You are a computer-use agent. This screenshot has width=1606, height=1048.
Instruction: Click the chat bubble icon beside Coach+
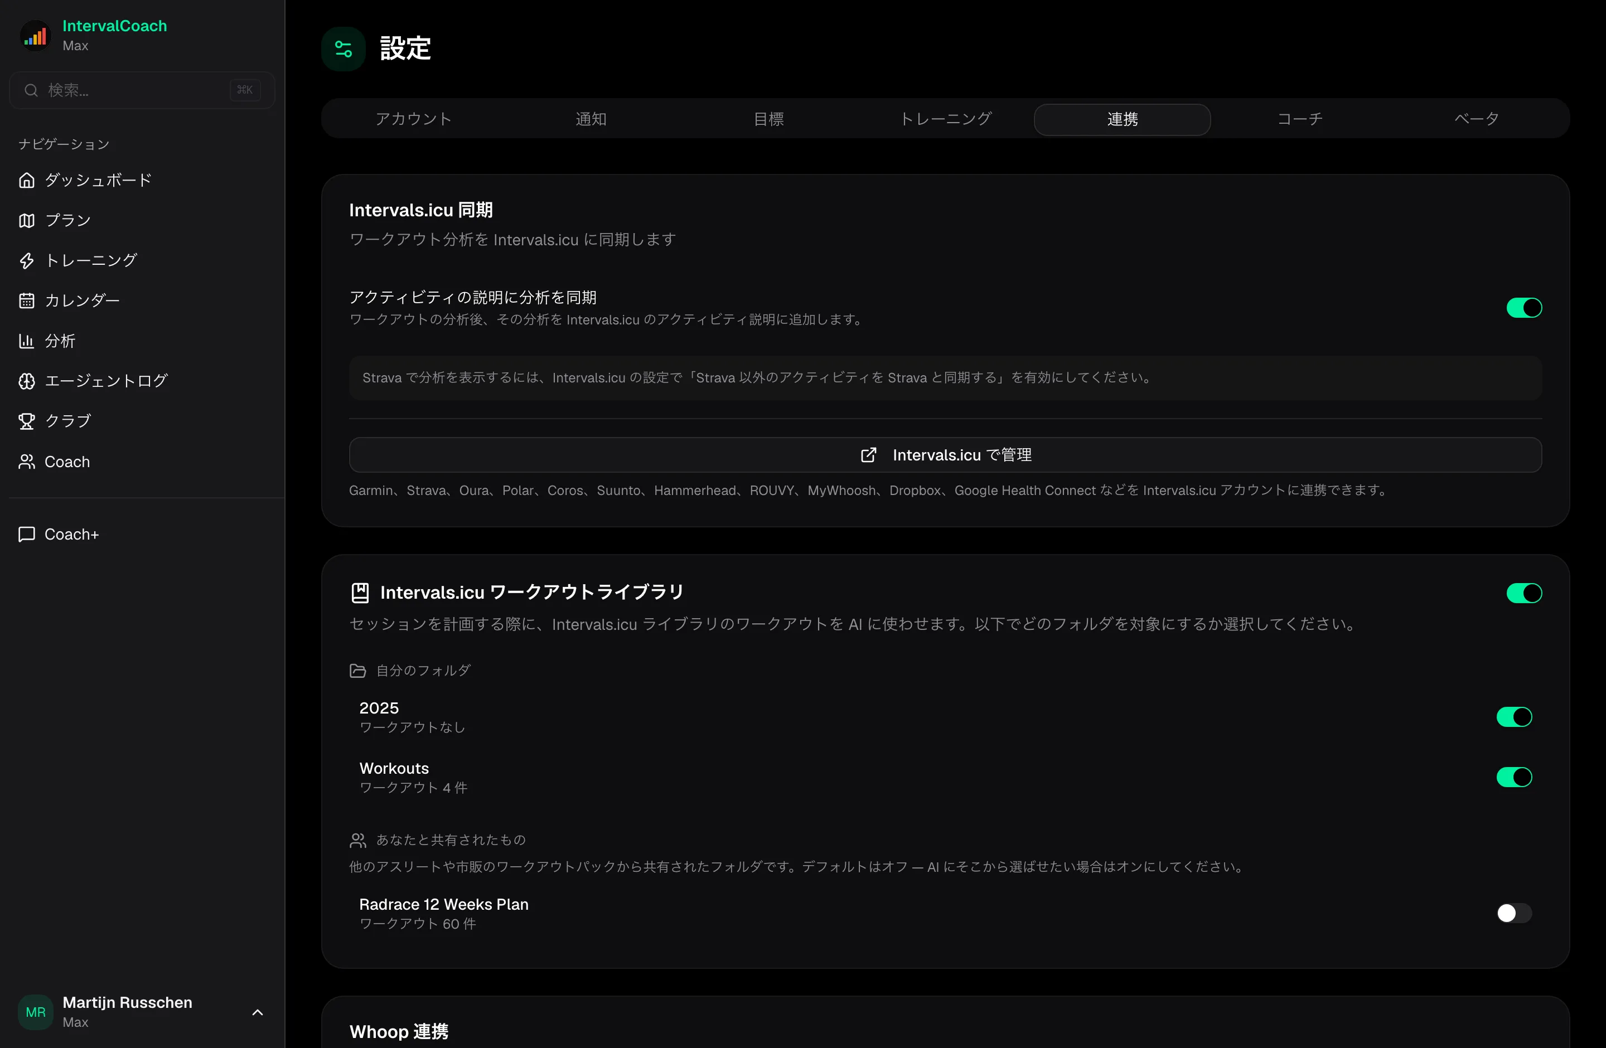point(26,534)
